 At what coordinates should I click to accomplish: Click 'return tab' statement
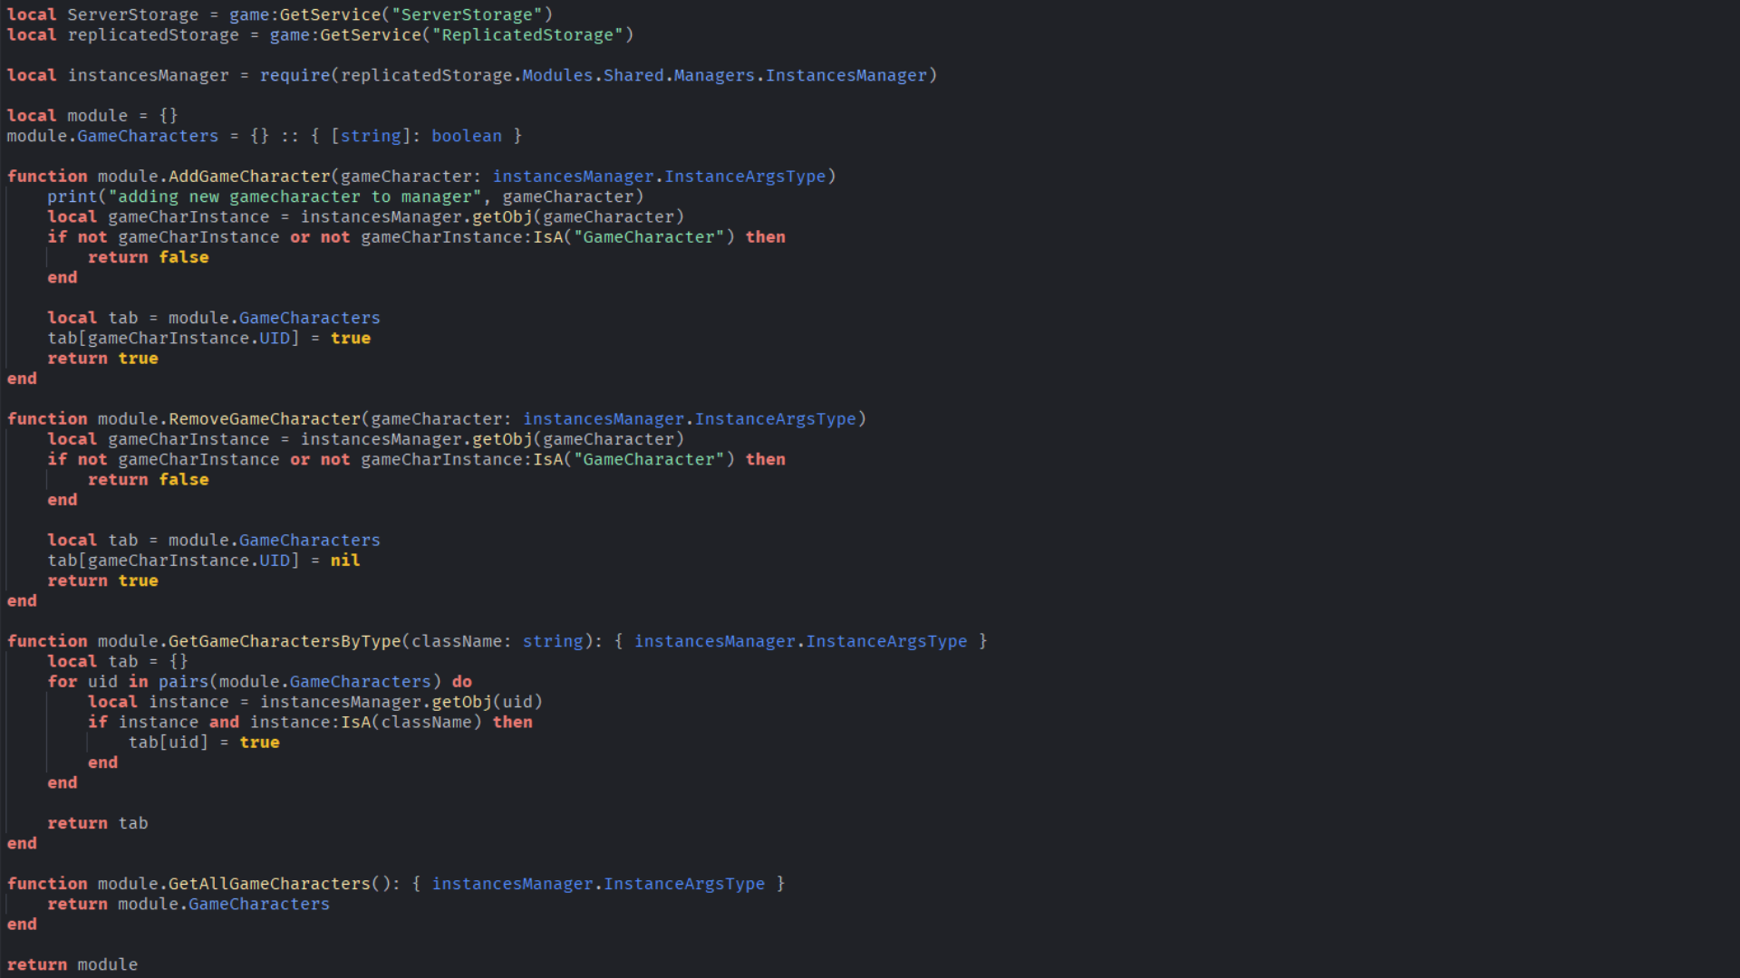(x=97, y=823)
